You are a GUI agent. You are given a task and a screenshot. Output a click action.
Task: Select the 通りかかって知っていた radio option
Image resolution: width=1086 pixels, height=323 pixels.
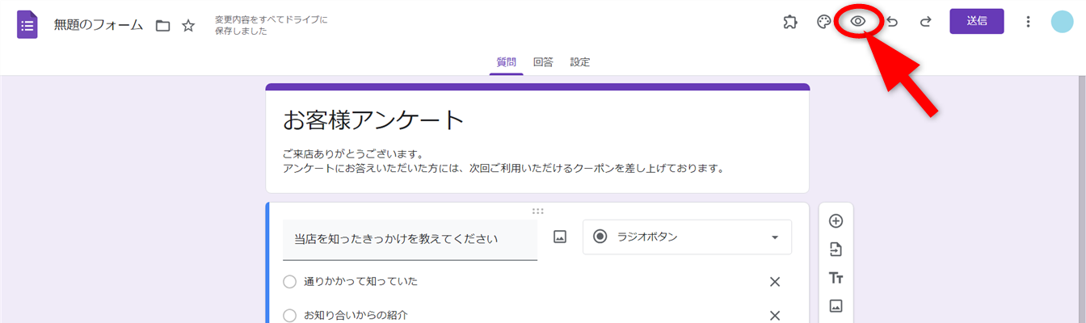[290, 282]
